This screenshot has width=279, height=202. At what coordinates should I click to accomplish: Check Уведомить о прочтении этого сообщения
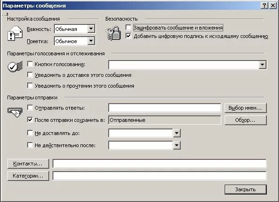point(30,85)
